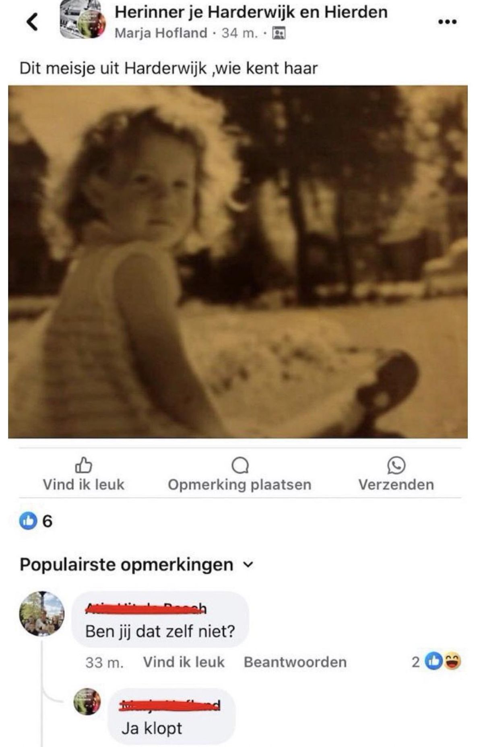Tap the Opmerking plaatsen button
This screenshot has width=483, height=747.
pyautogui.click(x=240, y=474)
